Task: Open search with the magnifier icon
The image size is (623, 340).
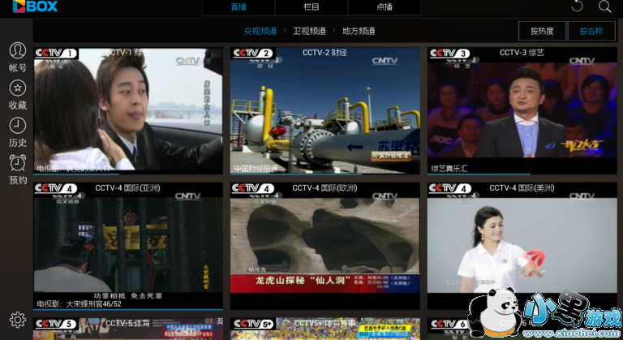Action: (604, 6)
